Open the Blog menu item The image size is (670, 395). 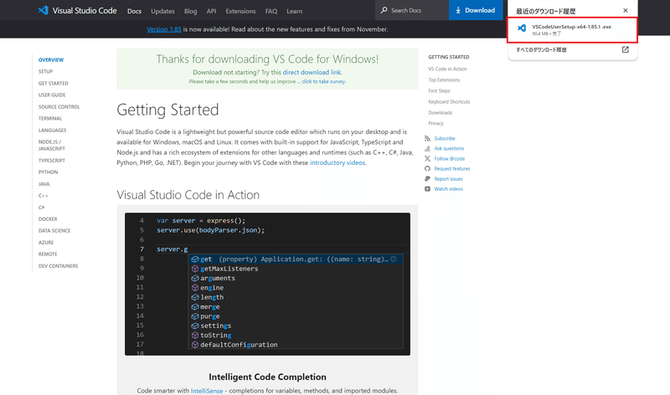pos(191,11)
